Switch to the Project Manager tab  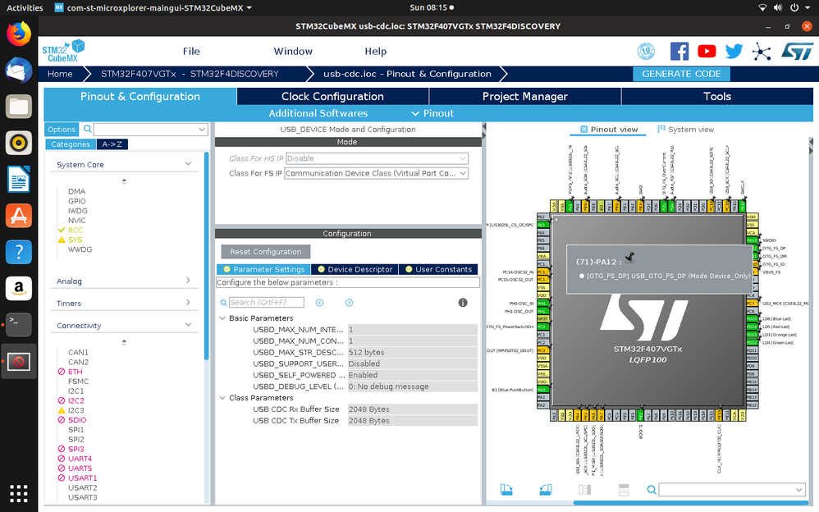pos(525,96)
